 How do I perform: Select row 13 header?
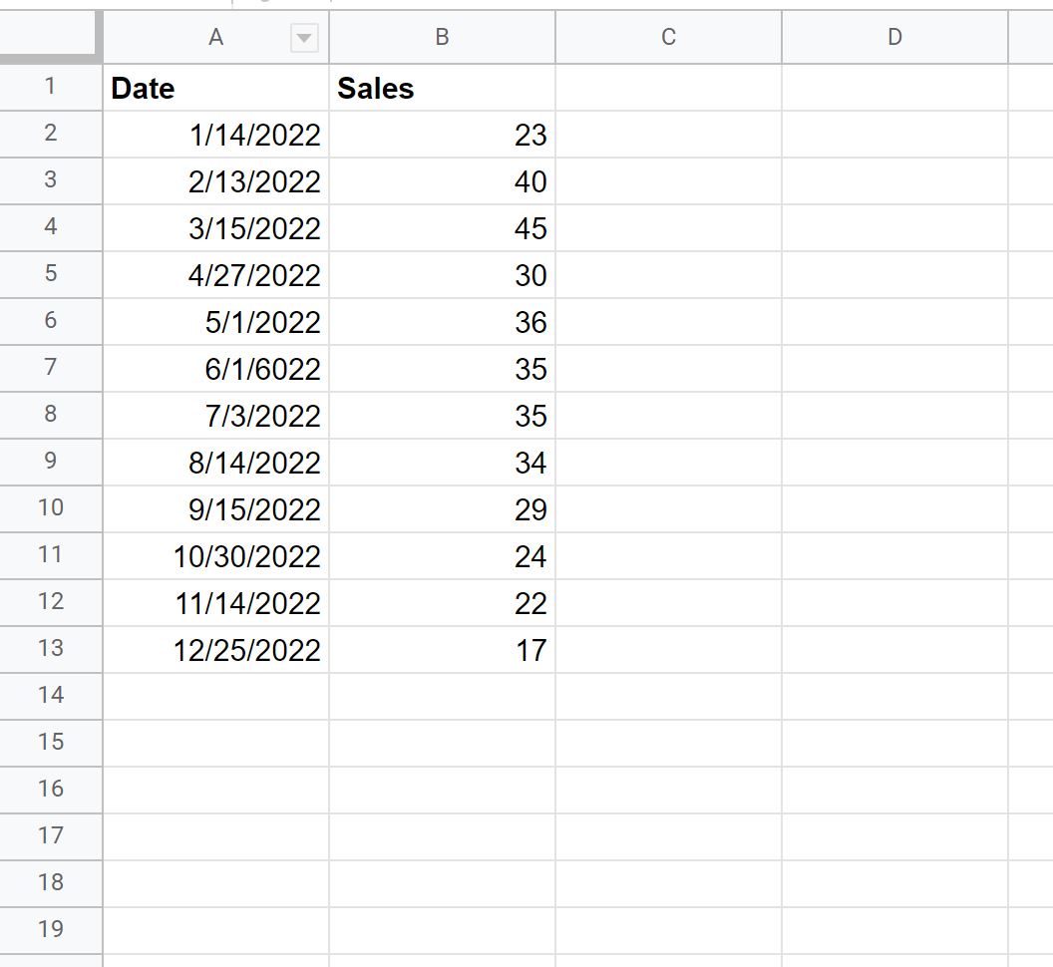tap(51, 649)
